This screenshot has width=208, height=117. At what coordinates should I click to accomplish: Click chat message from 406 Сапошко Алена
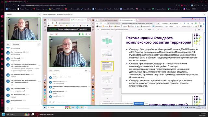coord(23,90)
